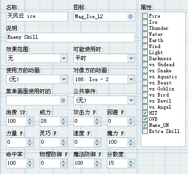Increase 物理防御 F value
This screenshot has width=188, height=174.
click(64, 161)
